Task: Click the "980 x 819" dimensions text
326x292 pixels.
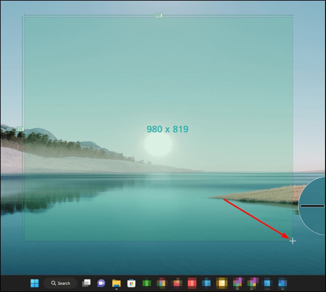Action: point(167,129)
